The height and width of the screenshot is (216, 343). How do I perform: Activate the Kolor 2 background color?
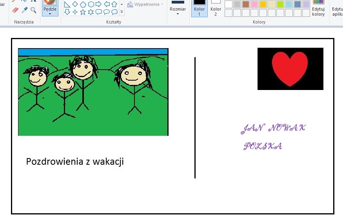216,8
